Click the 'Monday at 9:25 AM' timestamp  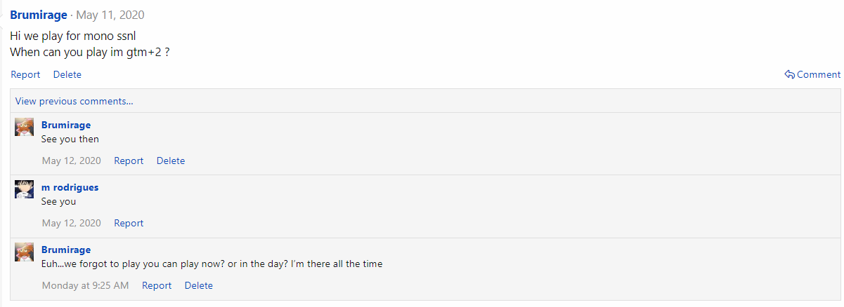85,285
